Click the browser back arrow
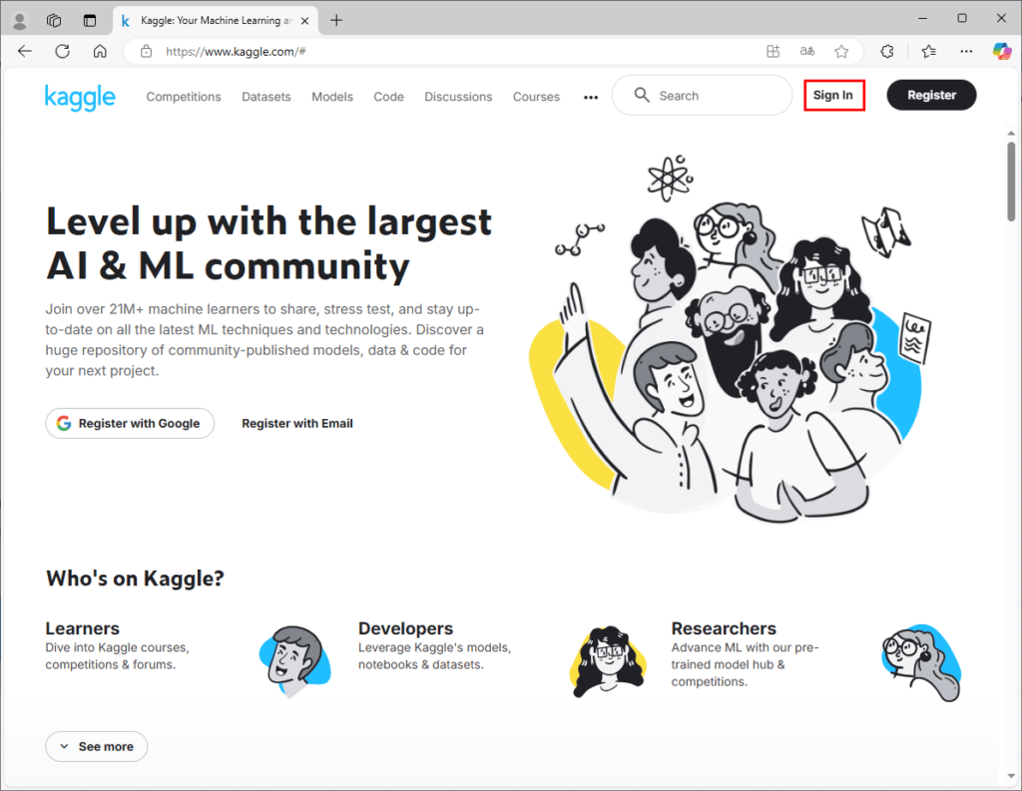The image size is (1022, 791). (25, 51)
